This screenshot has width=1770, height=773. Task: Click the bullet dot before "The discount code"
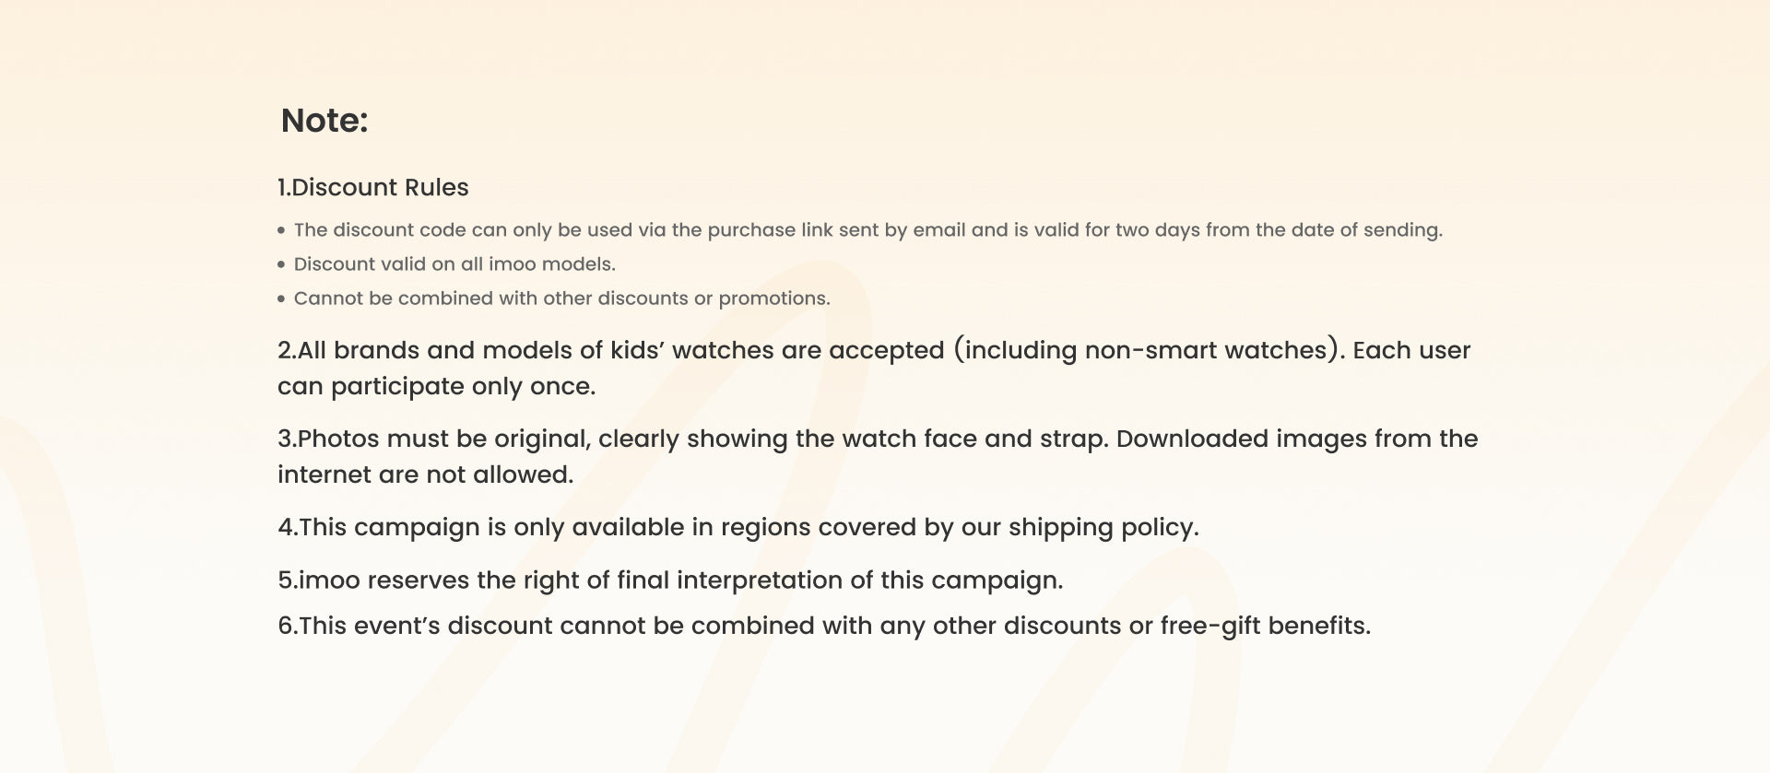(281, 230)
